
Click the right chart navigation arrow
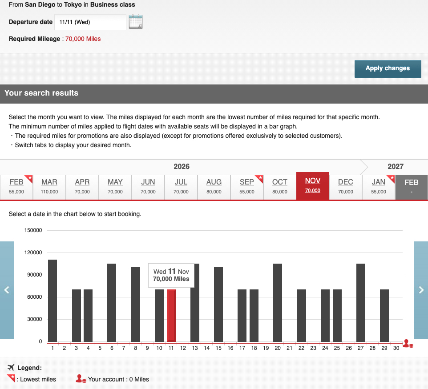(421, 290)
